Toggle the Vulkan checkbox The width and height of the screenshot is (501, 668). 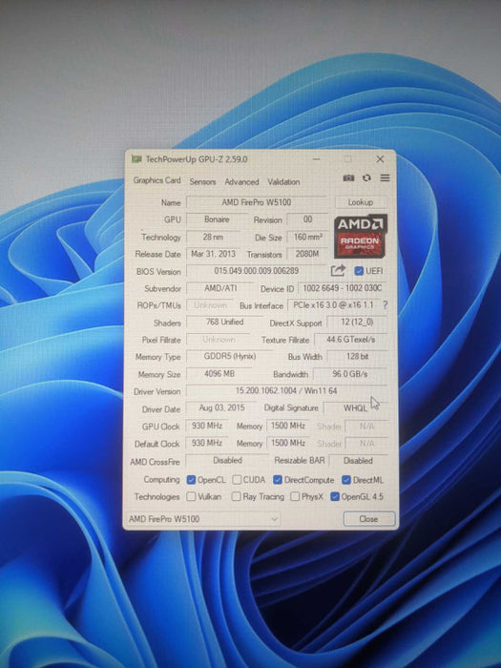(x=191, y=496)
